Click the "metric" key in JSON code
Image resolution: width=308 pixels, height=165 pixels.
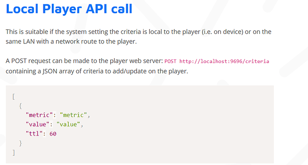point(39,115)
